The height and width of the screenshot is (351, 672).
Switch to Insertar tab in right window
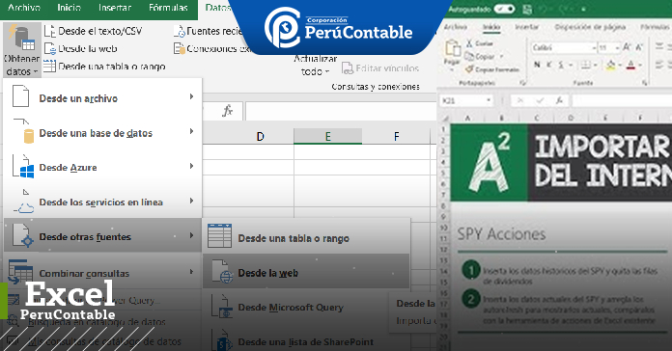pos(527,27)
